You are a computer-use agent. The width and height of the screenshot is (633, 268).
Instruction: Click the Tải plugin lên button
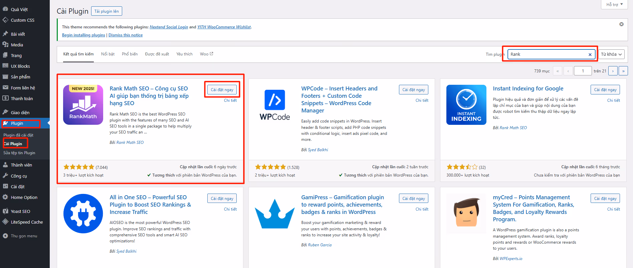(x=107, y=11)
